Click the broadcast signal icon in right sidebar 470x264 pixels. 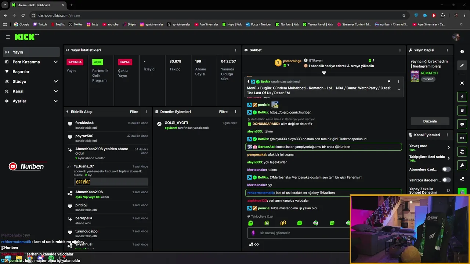[x=462, y=138]
